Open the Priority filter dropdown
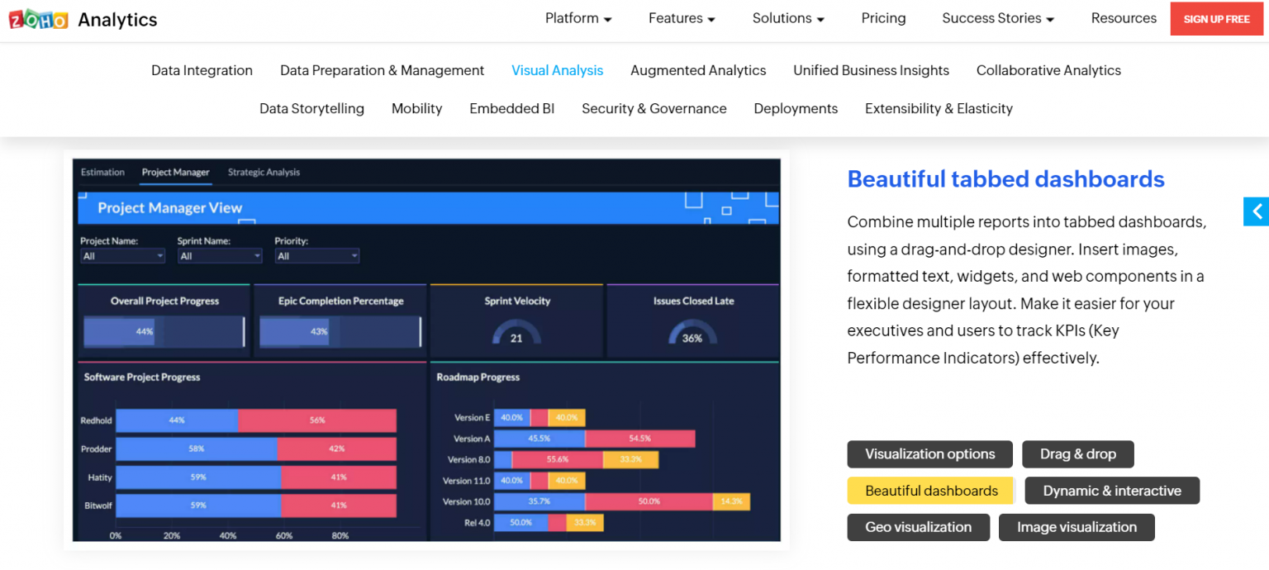 point(316,255)
